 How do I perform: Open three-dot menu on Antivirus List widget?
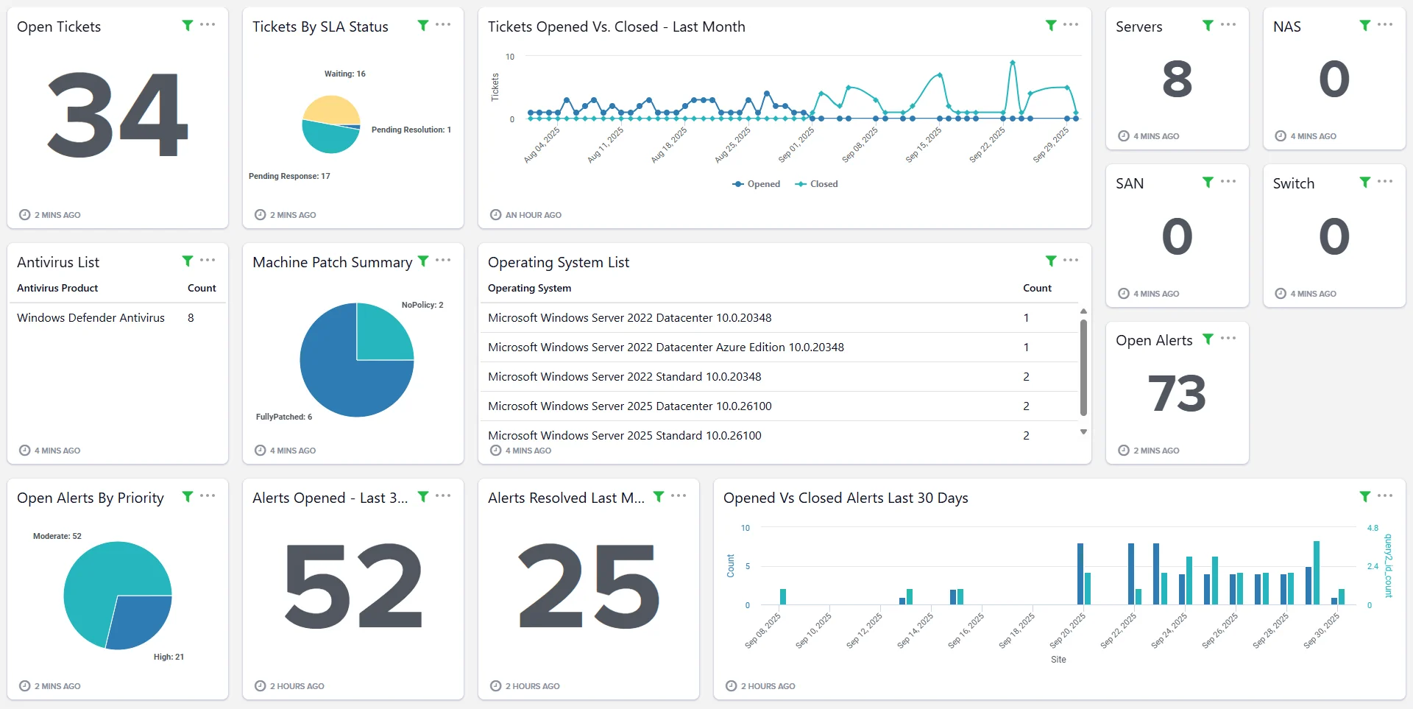(x=208, y=261)
